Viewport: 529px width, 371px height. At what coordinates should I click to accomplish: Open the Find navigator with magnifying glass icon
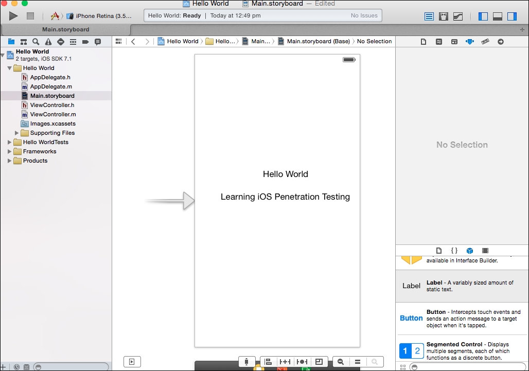[x=36, y=42]
